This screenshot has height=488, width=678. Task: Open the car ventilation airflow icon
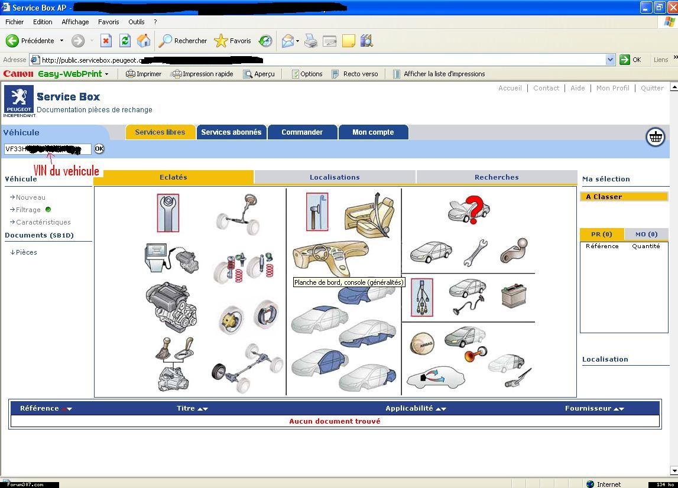pos(436,377)
